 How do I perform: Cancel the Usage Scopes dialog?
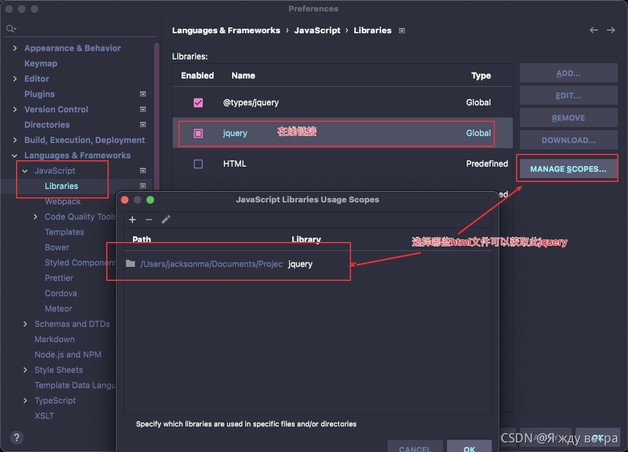[415, 446]
